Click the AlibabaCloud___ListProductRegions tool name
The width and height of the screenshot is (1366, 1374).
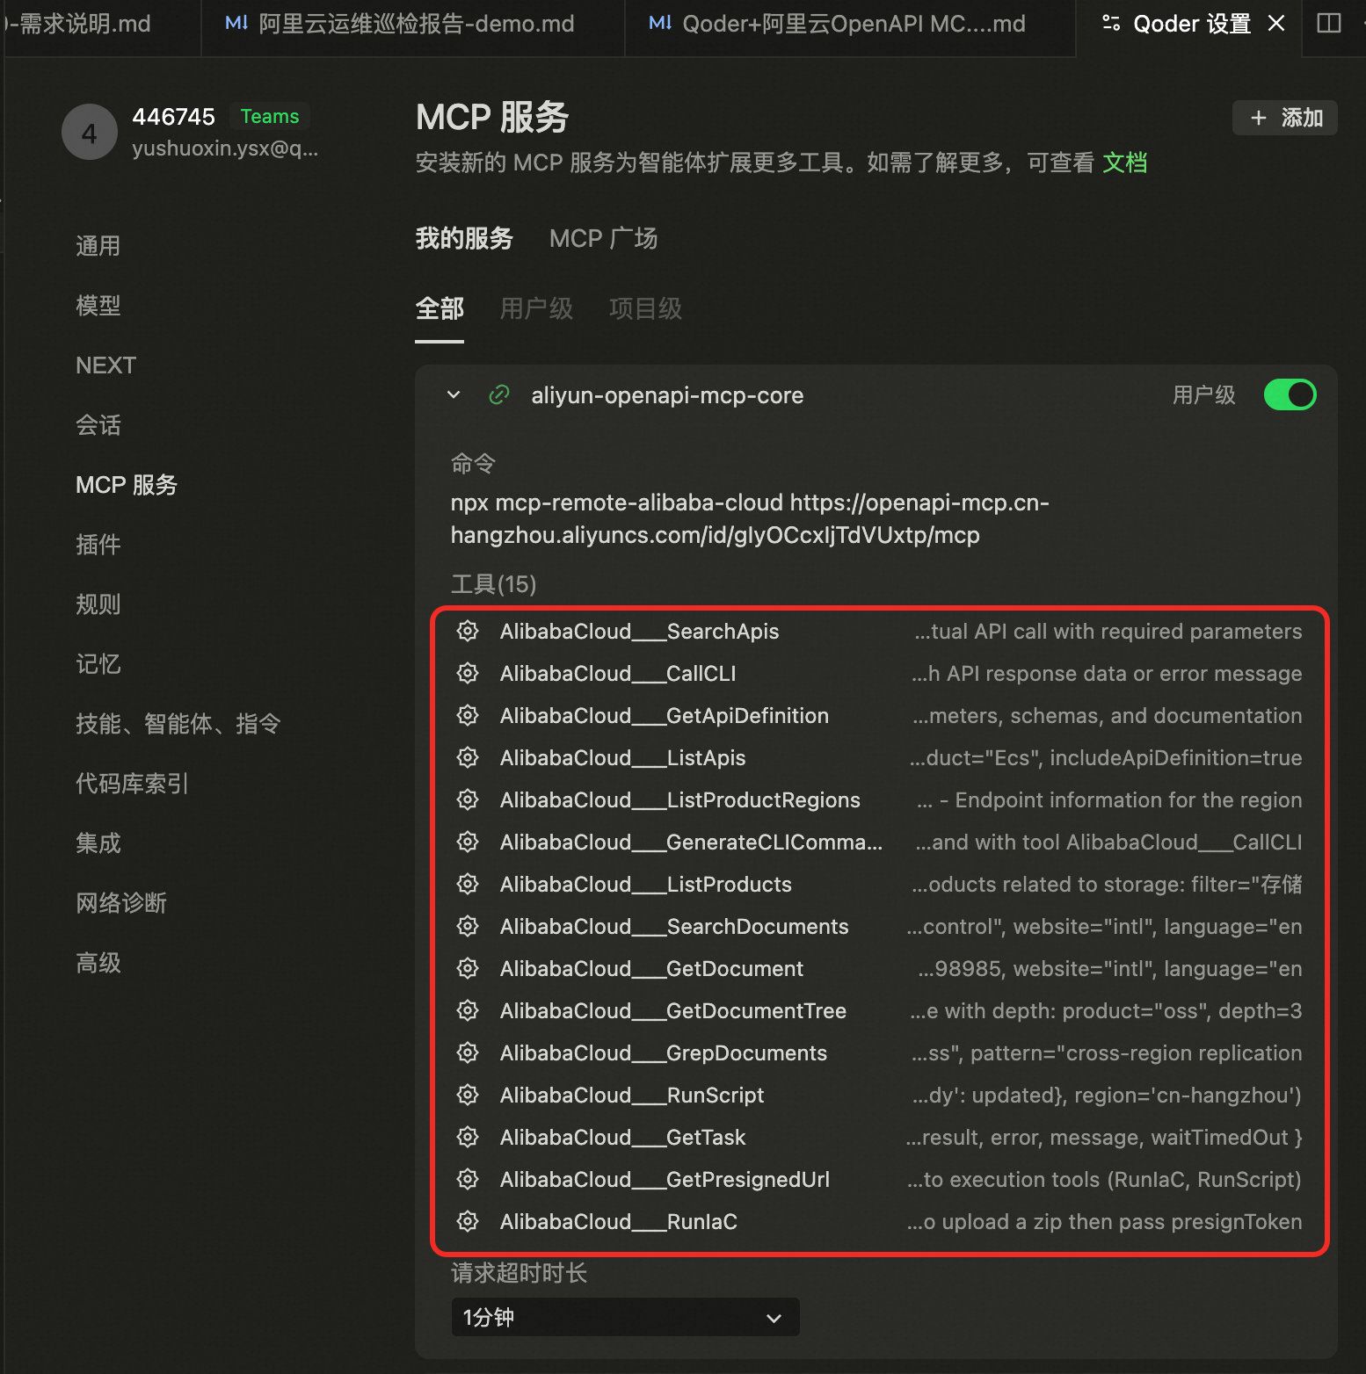click(679, 800)
